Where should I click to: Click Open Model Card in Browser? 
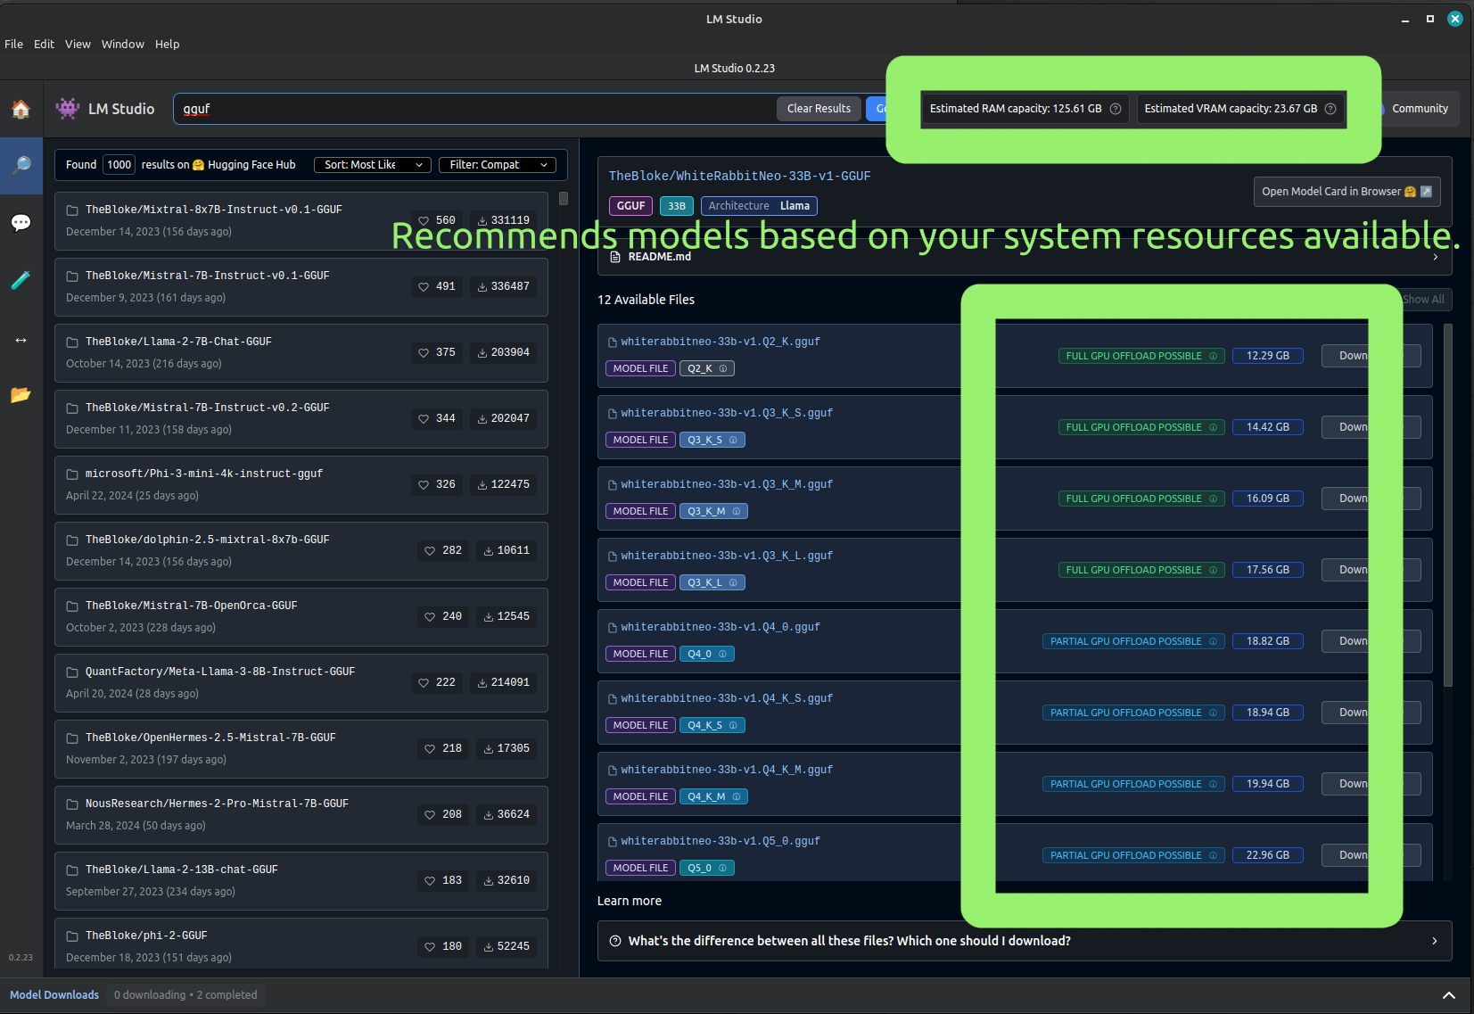click(1346, 192)
